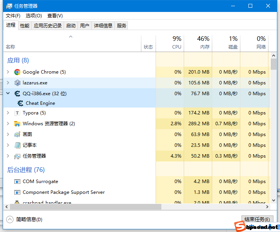Click the vertical scrollbar up arrow
The height and width of the screenshot is (232, 280).
click(273, 55)
